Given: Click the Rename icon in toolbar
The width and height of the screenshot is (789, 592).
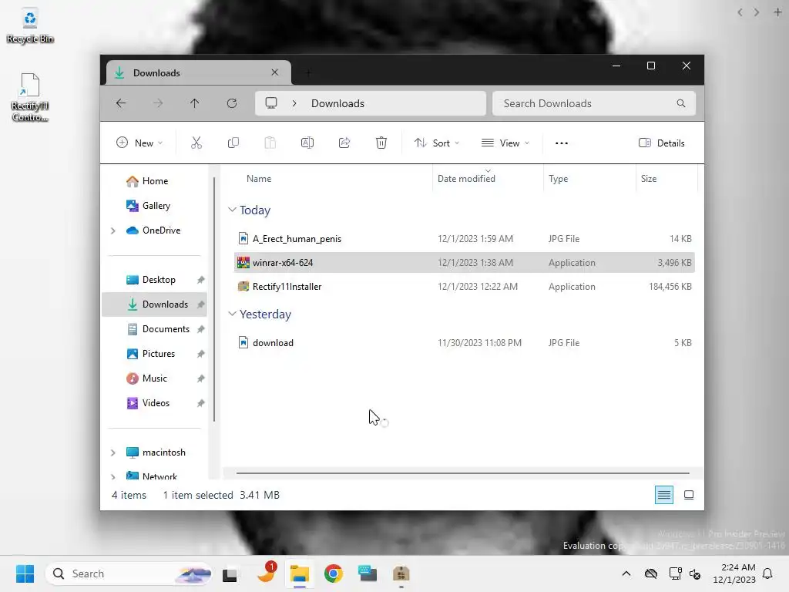Looking at the screenshot, I should coord(307,143).
